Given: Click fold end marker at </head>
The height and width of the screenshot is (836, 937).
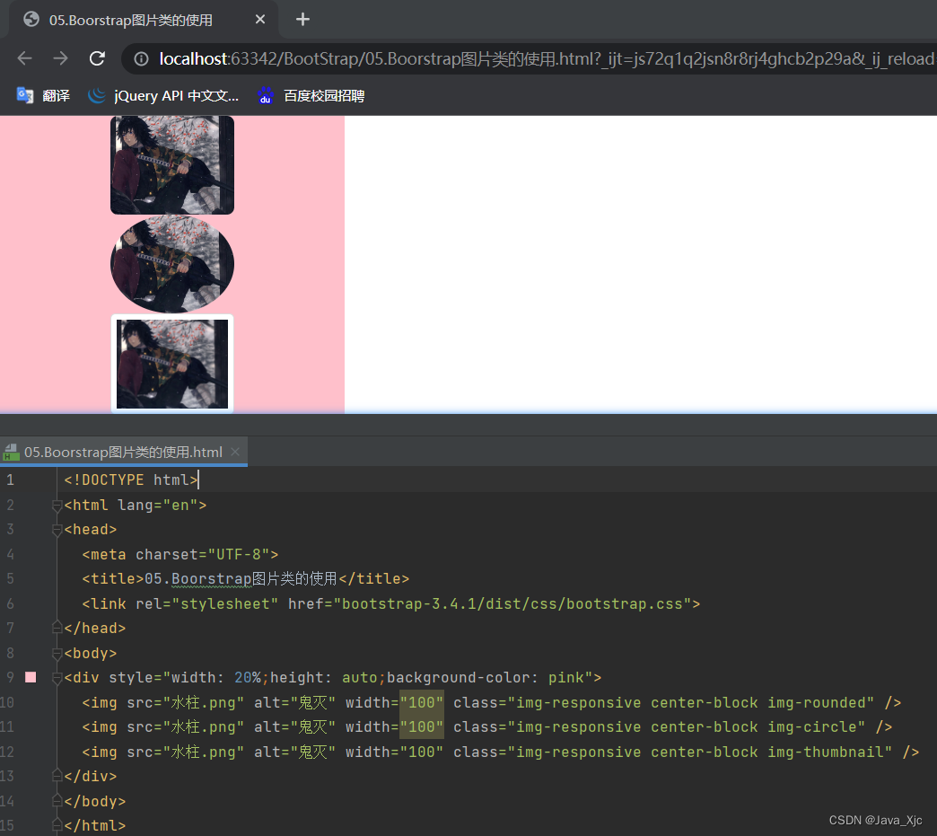Looking at the screenshot, I should pos(57,628).
